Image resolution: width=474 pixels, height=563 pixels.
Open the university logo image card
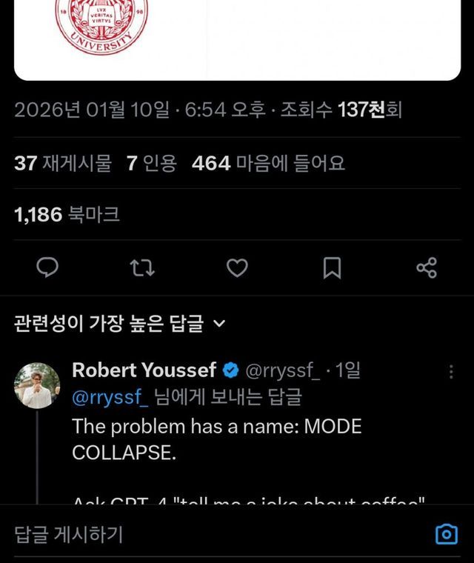(x=237, y=37)
